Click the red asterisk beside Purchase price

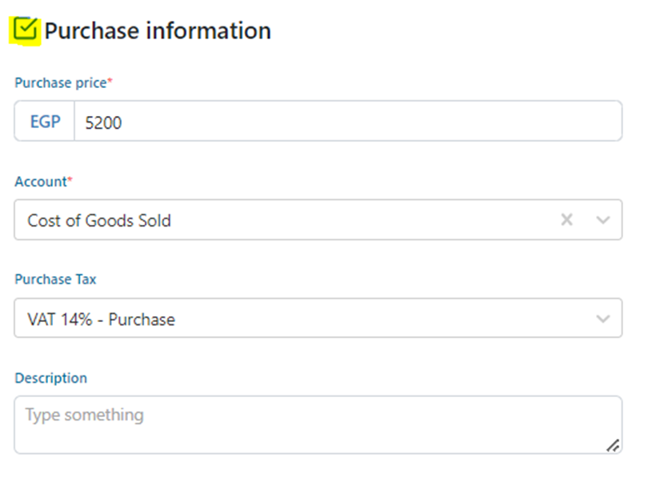[110, 82]
